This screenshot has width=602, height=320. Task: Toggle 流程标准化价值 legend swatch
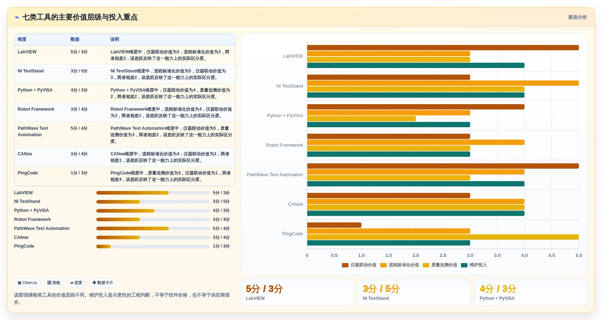[x=383, y=265]
